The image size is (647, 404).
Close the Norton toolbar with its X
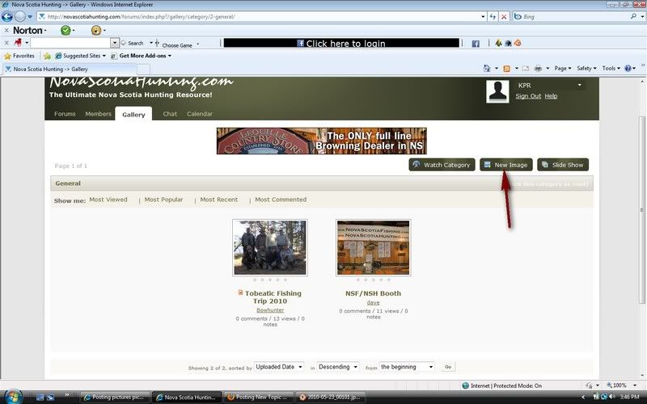click(6, 30)
